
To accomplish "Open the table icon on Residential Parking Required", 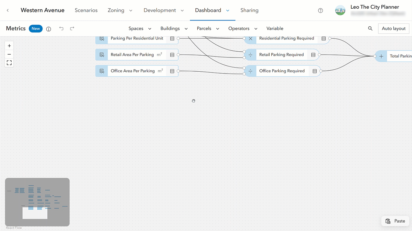I will click(323, 39).
